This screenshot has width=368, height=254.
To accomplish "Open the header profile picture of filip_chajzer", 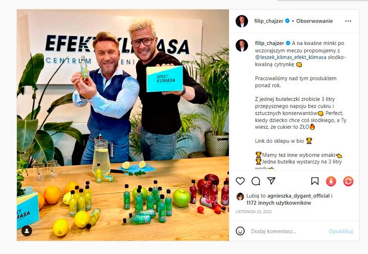I will pos(242,21).
